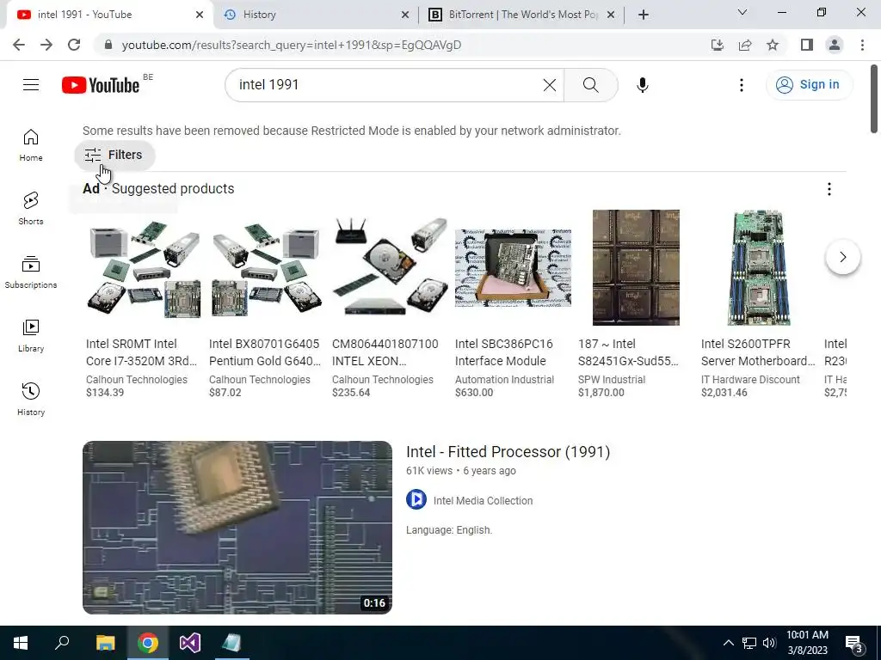This screenshot has width=881, height=660.
Task: Open the video title Intel - Fitted Processor (1991)
Action: (508, 452)
